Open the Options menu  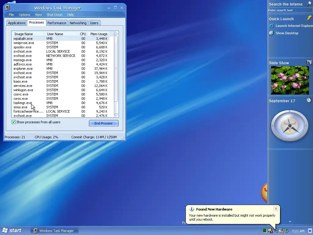click(x=24, y=15)
